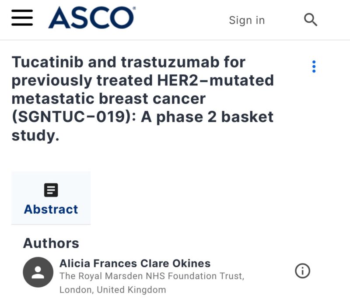350x306 pixels.
Task: Sign in to your ASCO account
Action: click(247, 20)
